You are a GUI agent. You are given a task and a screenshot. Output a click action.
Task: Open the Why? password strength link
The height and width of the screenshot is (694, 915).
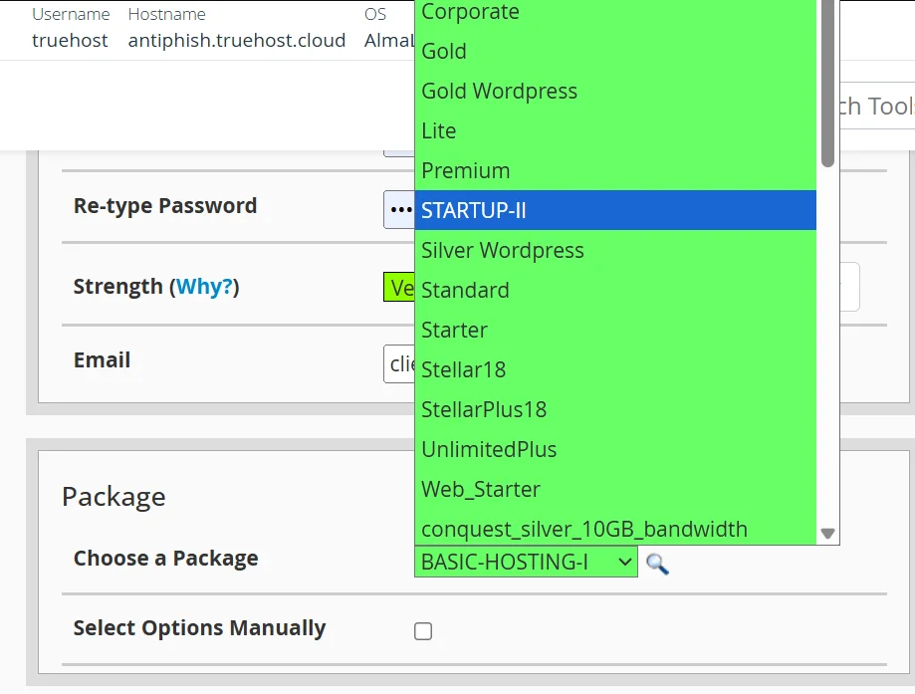coord(204,287)
